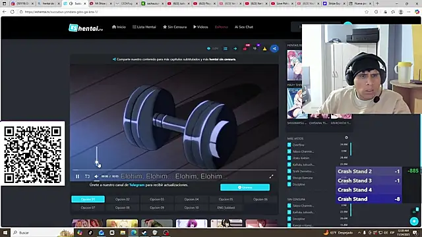Click the Unirme button
The image size is (422, 237).
pos(245,187)
